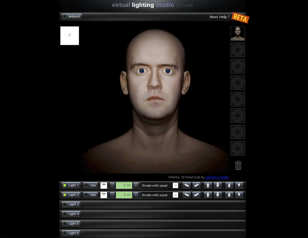Click the up arrow icon for Light 1
This screenshot has height=238, width=308.
tap(208, 185)
